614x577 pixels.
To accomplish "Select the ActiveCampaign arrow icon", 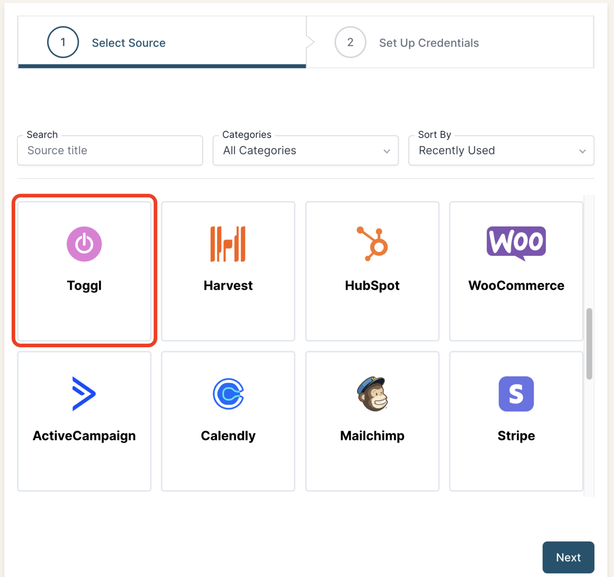I will point(84,394).
